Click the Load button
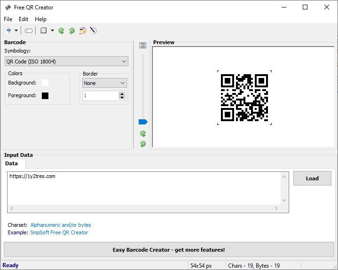338x270 pixels. (x=312, y=178)
